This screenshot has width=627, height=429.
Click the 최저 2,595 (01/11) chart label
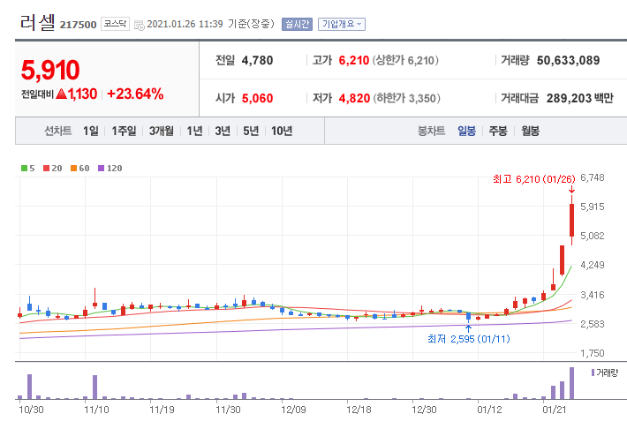pos(469,339)
